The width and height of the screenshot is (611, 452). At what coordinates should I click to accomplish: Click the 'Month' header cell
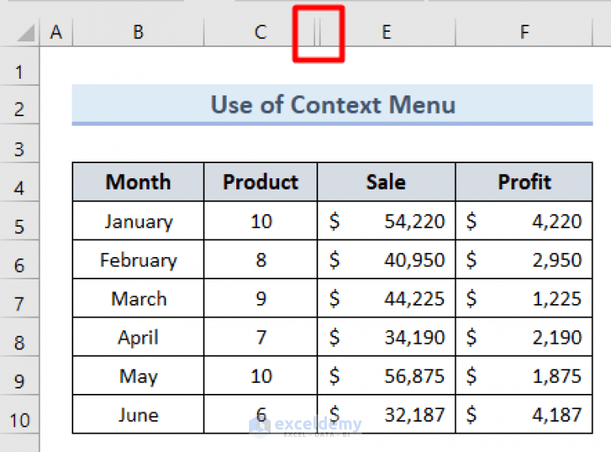(x=138, y=182)
